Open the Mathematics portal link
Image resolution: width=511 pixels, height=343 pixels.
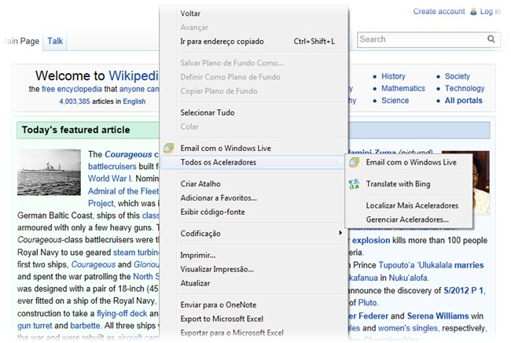tap(403, 88)
